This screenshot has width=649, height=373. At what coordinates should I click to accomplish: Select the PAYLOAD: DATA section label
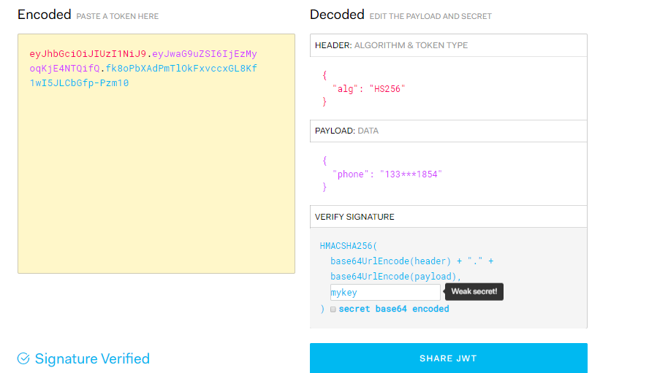tap(346, 131)
